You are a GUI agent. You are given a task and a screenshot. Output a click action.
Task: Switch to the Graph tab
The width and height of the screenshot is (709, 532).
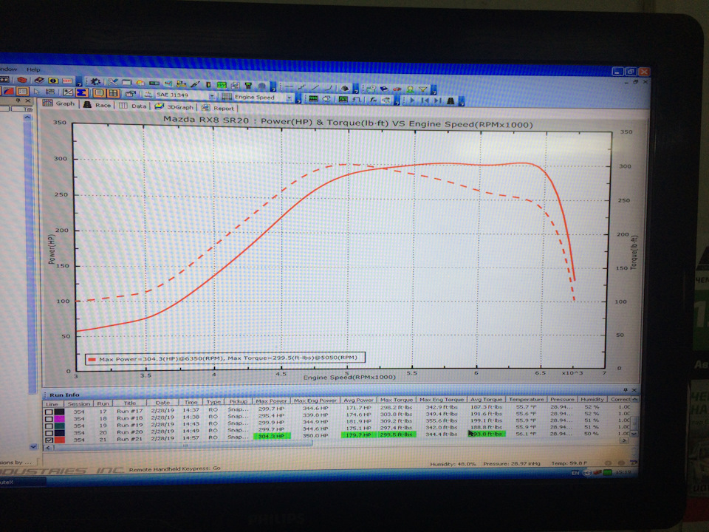(58, 103)
